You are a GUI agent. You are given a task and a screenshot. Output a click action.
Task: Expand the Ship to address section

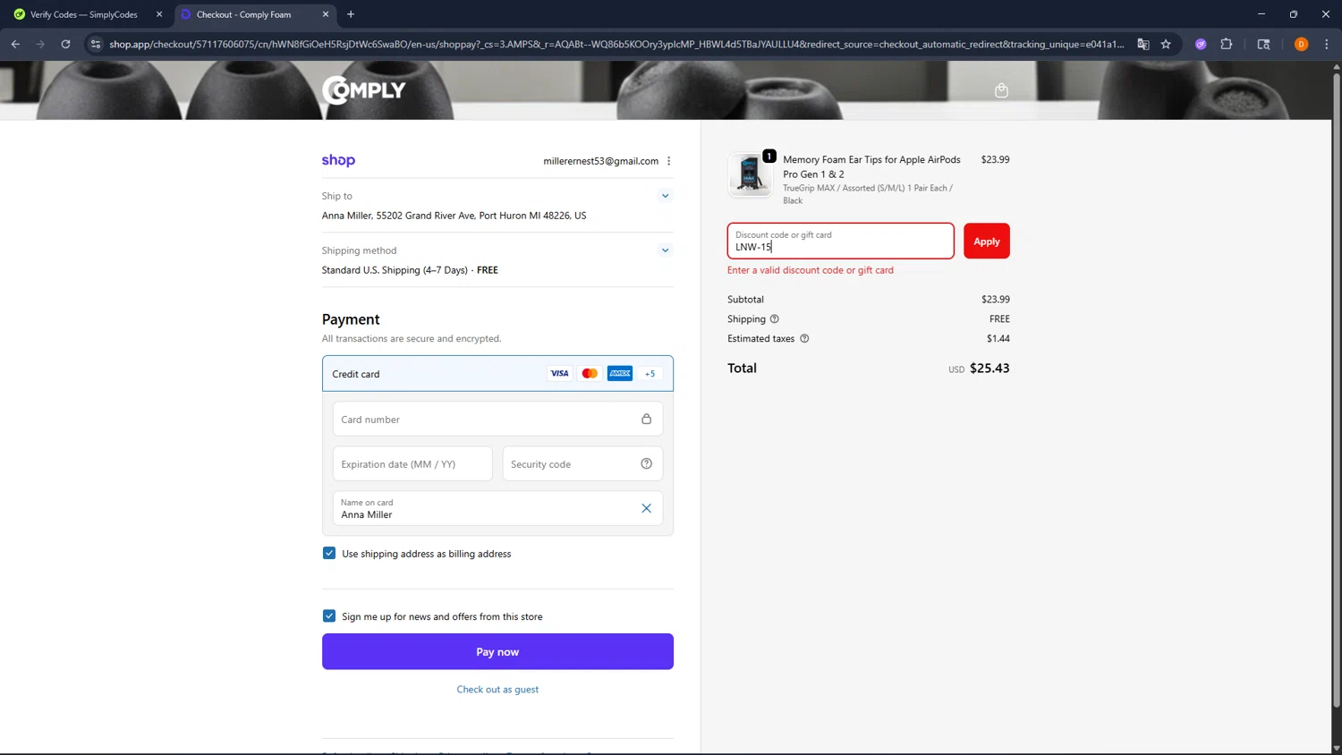click(x=665, y=196)
